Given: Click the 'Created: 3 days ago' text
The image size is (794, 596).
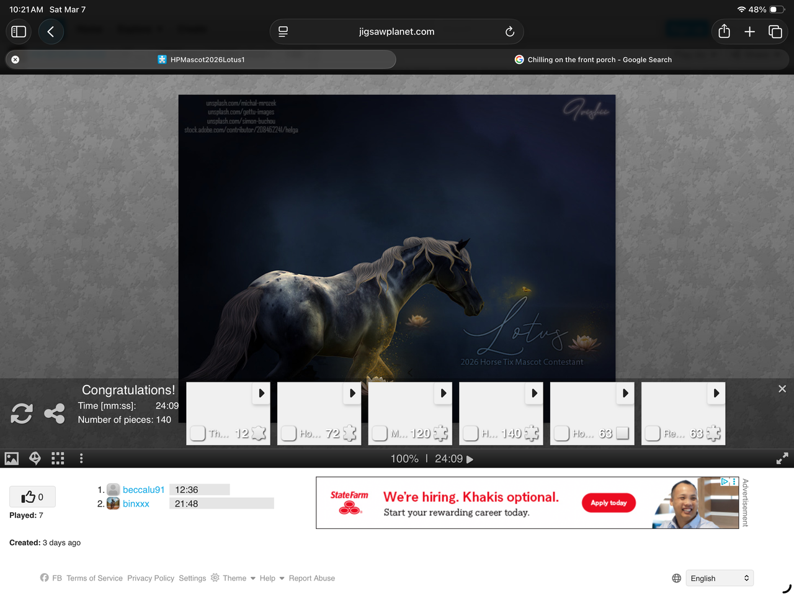Looking at the screenshot, I should (45, 543).
